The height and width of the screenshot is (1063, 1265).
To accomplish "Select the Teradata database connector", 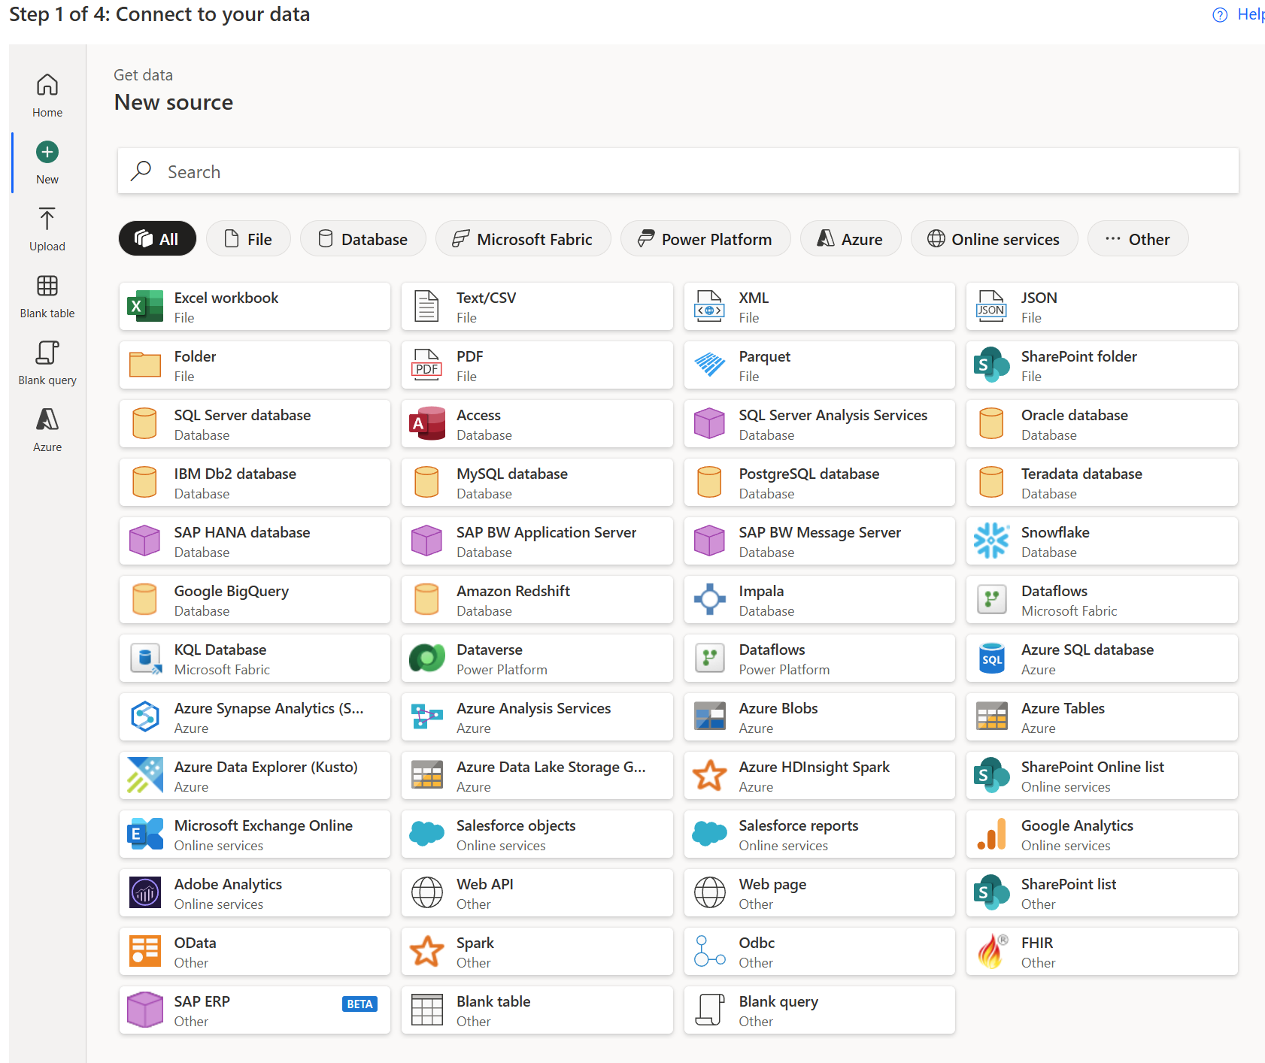I will (x=1102, y=483).
